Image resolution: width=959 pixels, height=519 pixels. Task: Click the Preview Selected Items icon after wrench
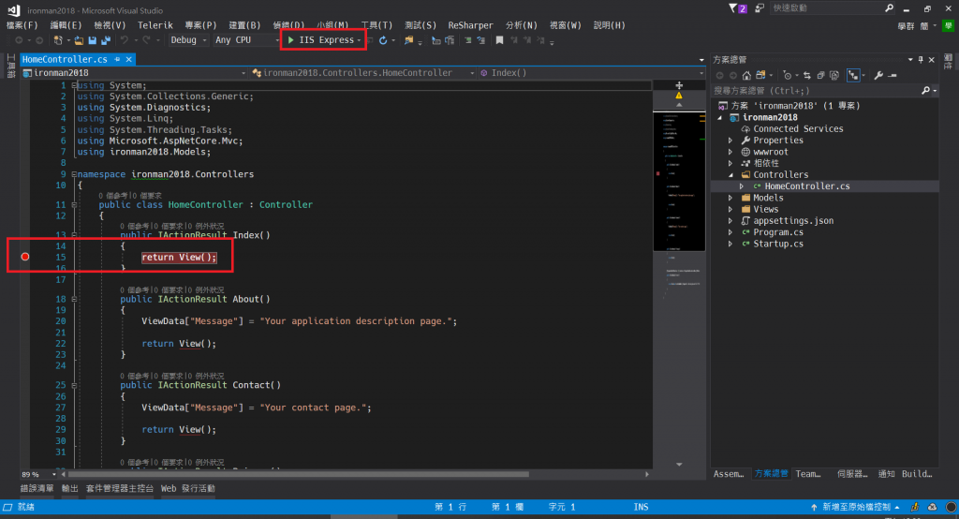click(x=893, y=75)
